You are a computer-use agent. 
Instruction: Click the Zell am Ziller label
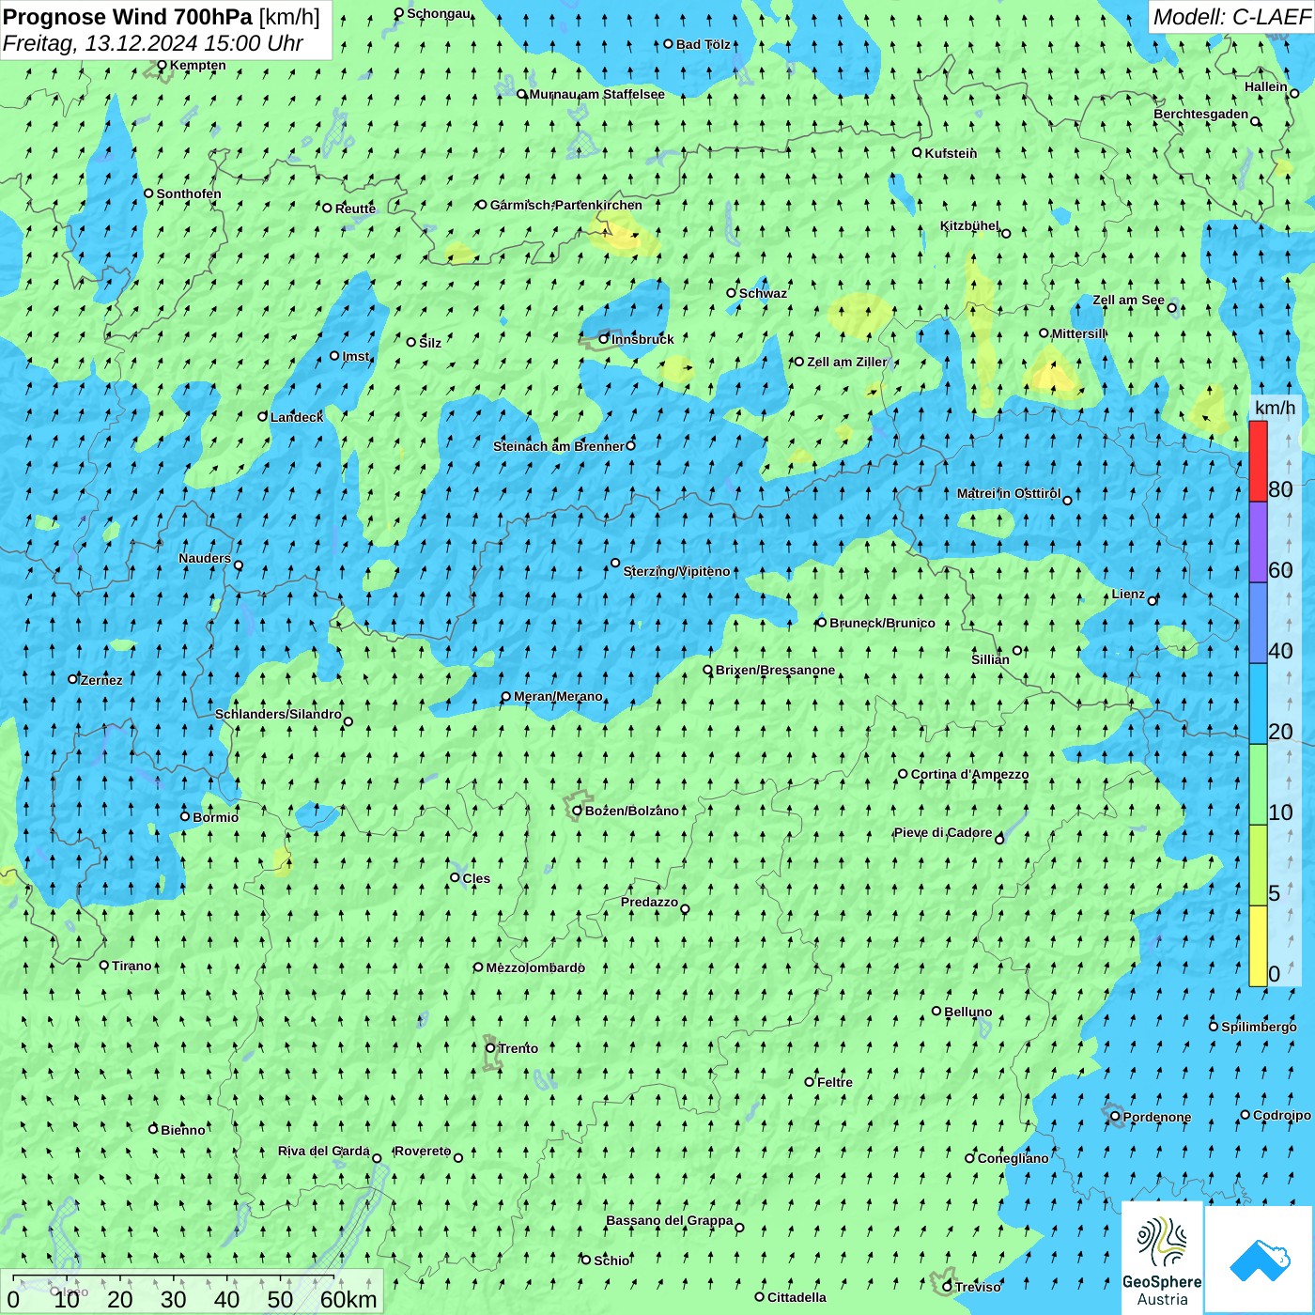pos(847,362)
